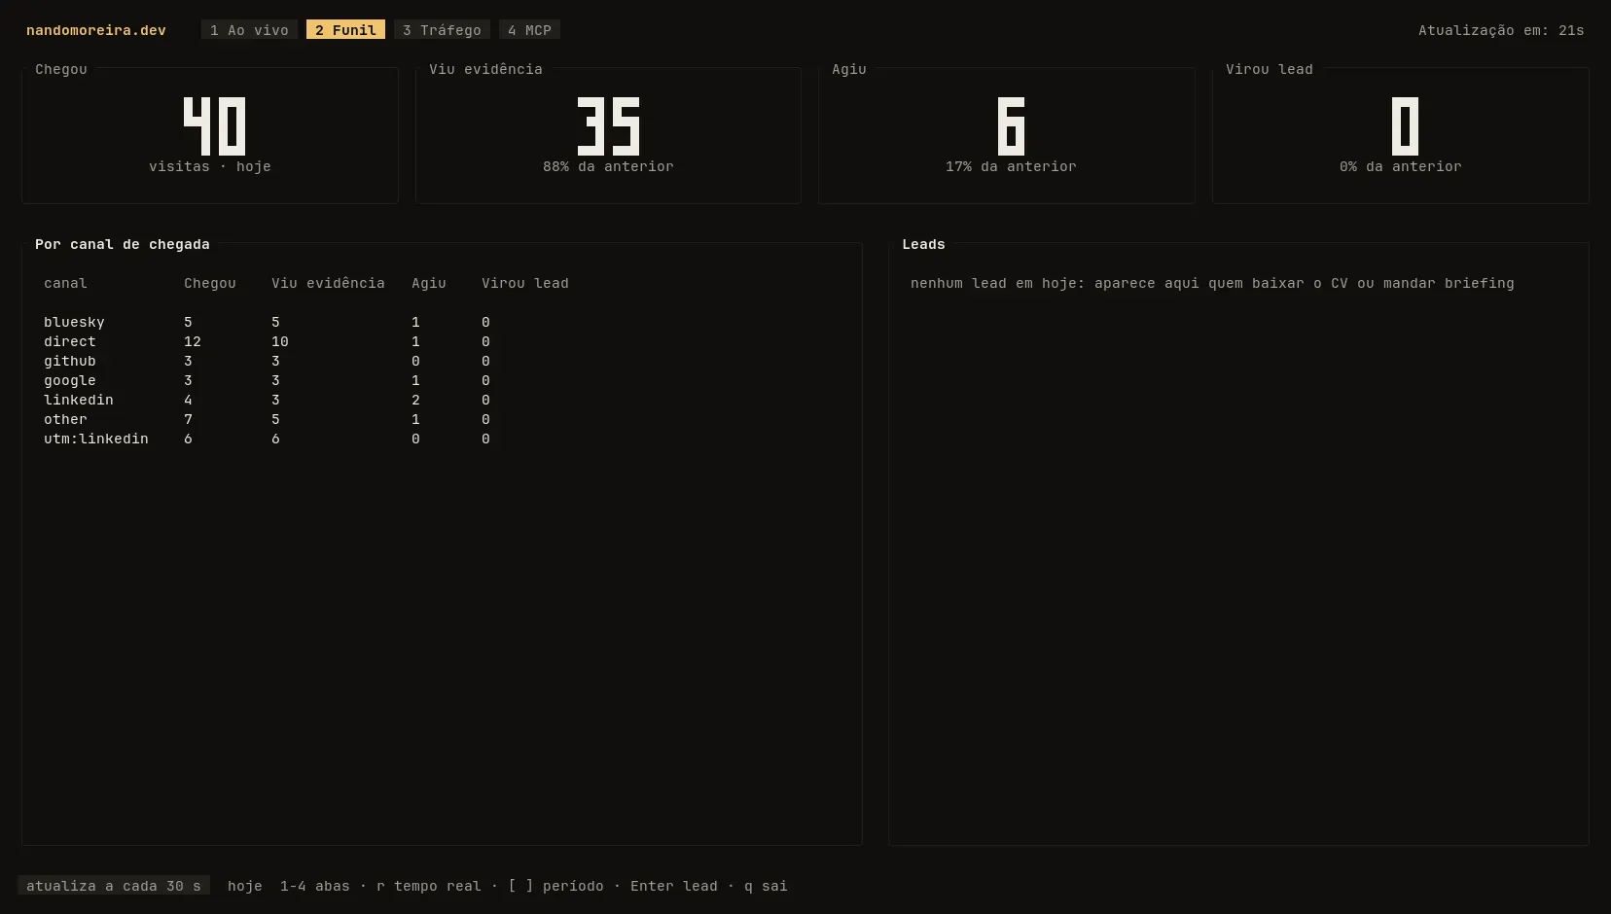This screenshot has height=914, width=1611.
Task: Select the google channel row
Action: 442,380
